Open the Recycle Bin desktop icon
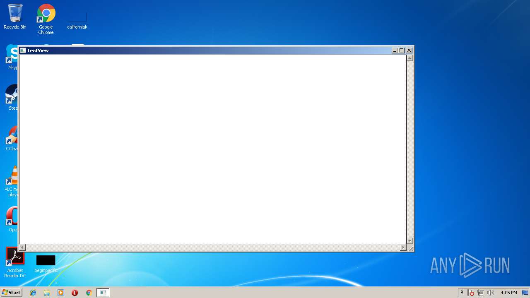This screenshot has width=530, height=298. pos(15,17)
